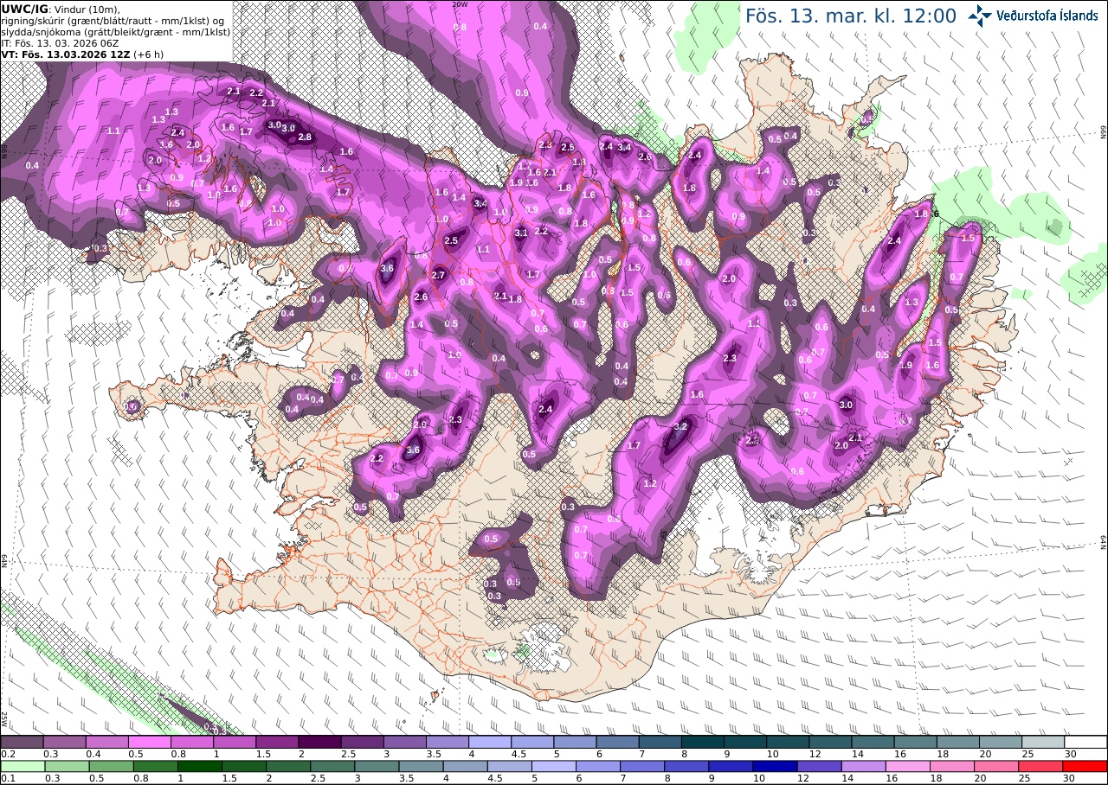
Task: Select the rain scale 30 pure red swatch
Action: (x=1085, y=766)
